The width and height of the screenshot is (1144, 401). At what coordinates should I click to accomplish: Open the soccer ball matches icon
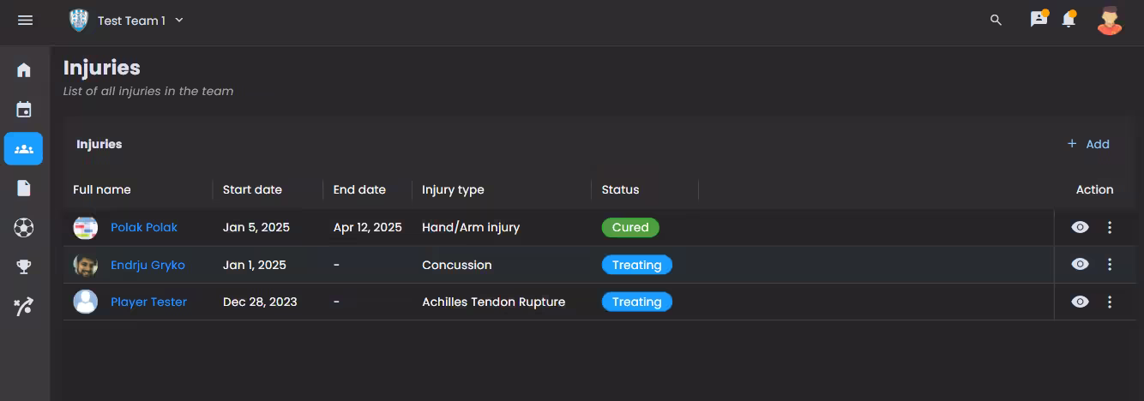tap(24, 228)
